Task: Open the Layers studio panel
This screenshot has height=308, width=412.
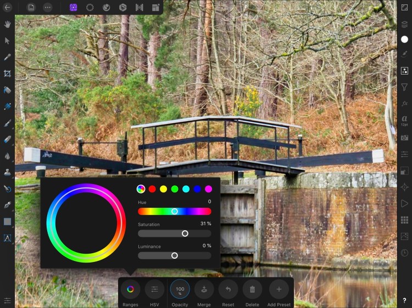Action: tap(404, 24)
